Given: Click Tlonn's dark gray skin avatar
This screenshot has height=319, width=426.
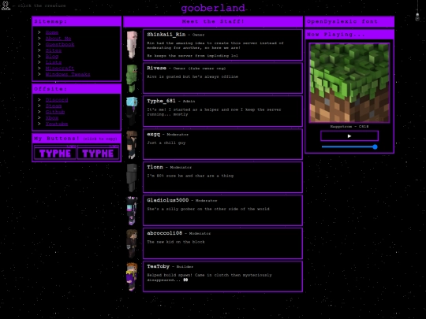Looking at the screenshot, I should coord(133,177).
